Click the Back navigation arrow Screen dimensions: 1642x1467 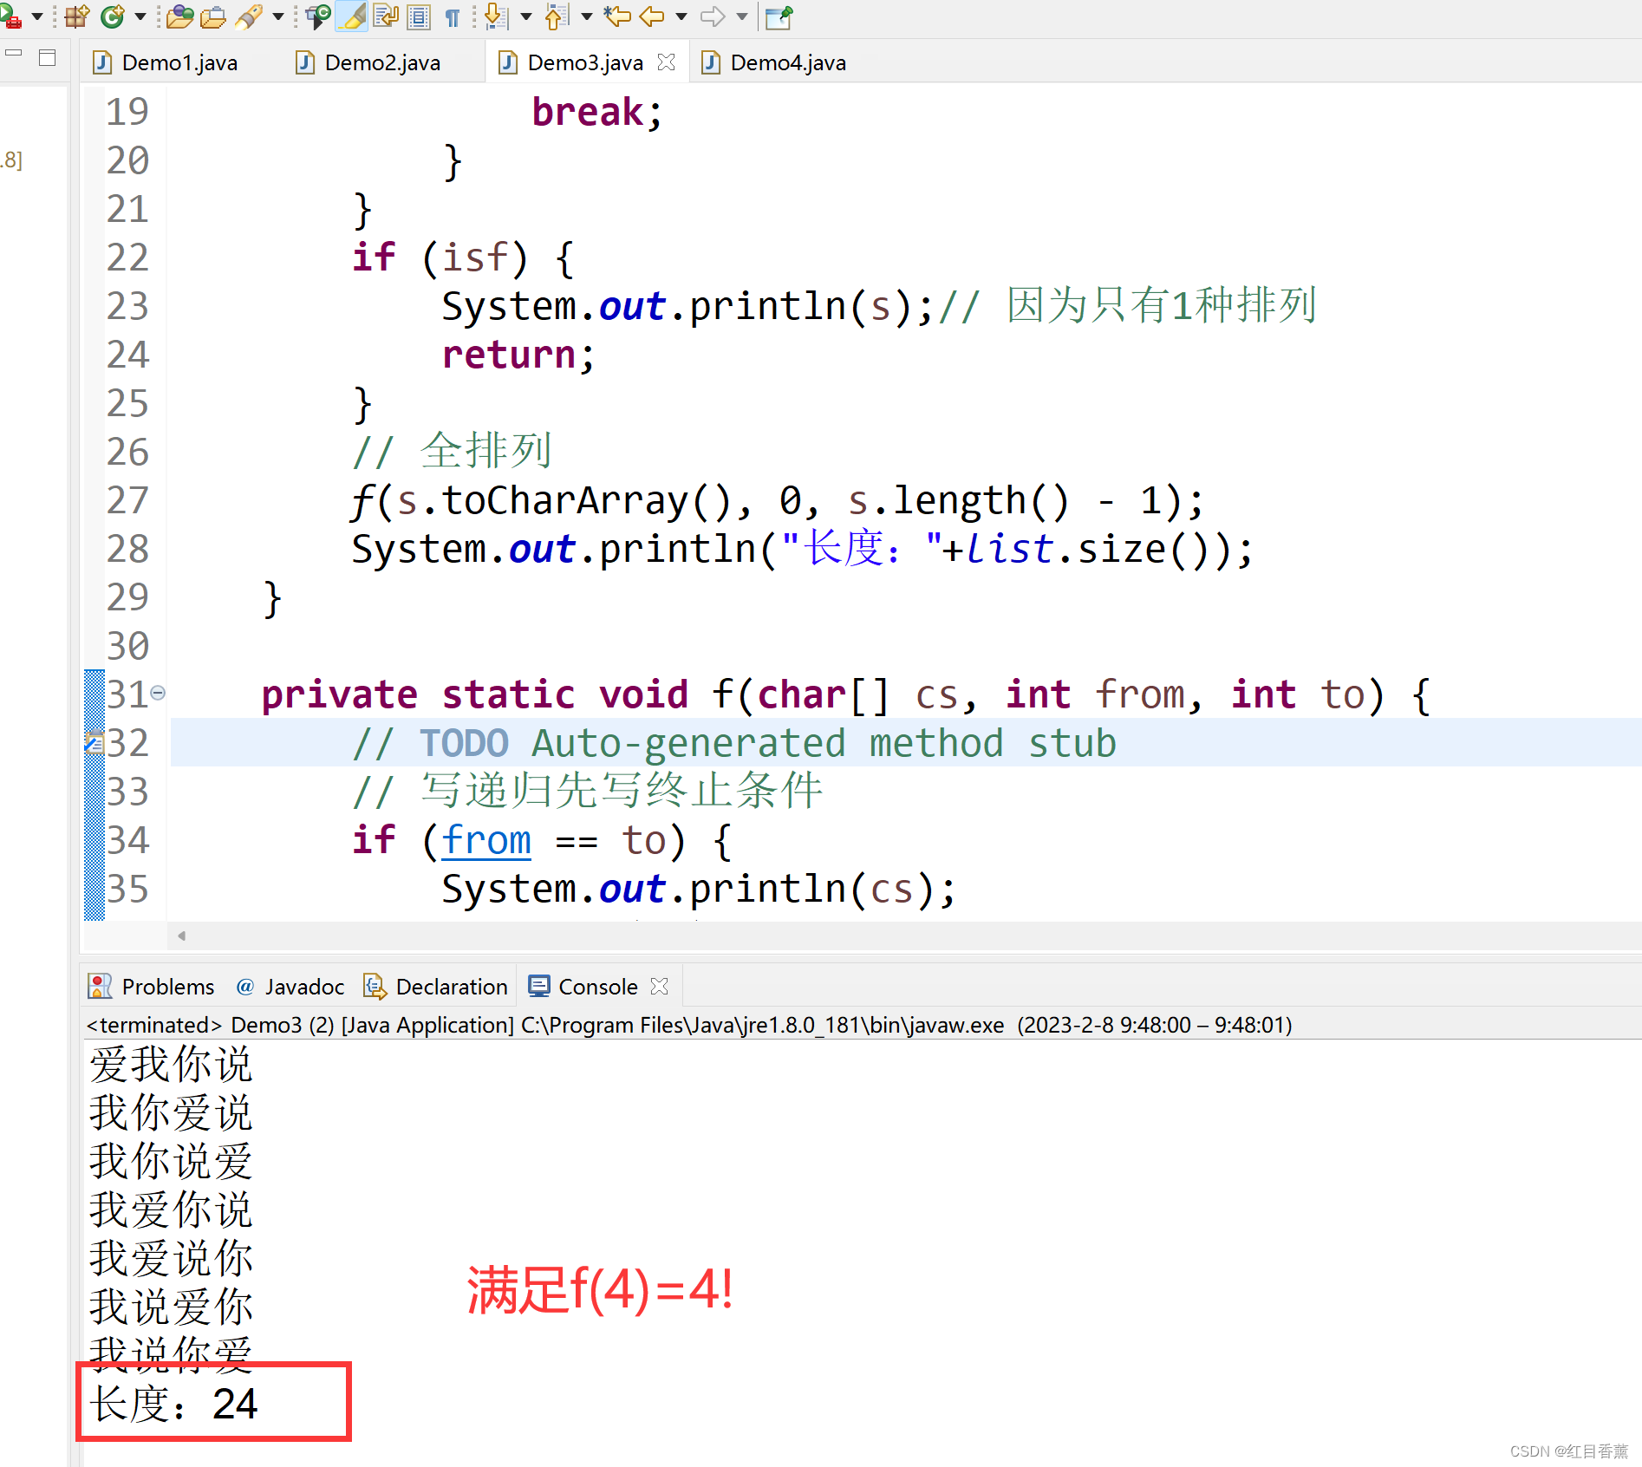click(x=652, y=16)
